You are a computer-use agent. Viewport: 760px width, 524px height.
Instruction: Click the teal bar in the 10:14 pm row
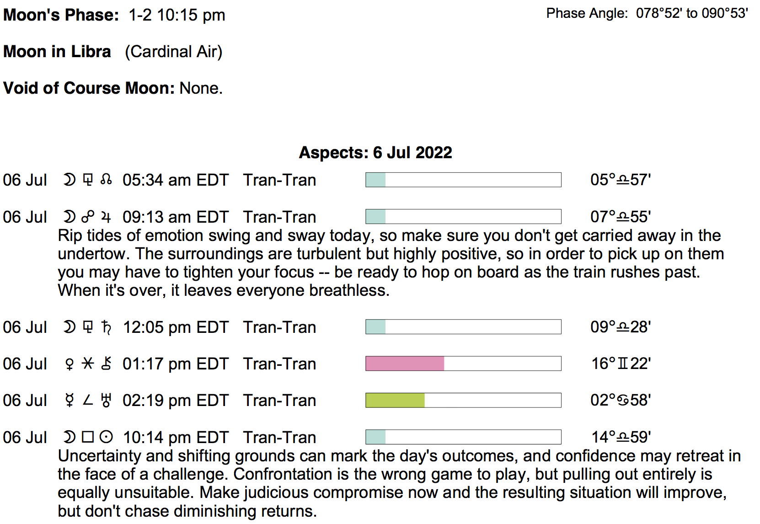pos(375,437)
